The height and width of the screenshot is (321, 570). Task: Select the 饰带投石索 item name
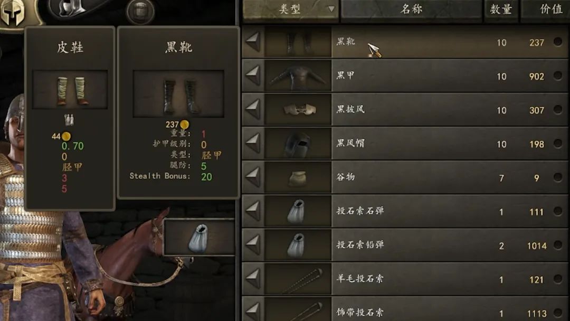[x=359, y=312]
